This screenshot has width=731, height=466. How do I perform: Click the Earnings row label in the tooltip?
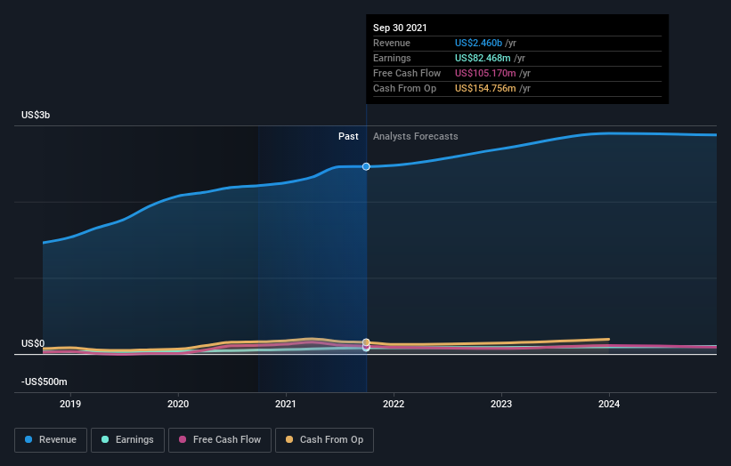392,58
